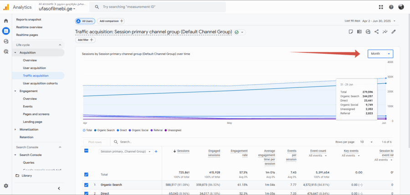
Task: Open the user account avatar
Action: coord(401,7)
